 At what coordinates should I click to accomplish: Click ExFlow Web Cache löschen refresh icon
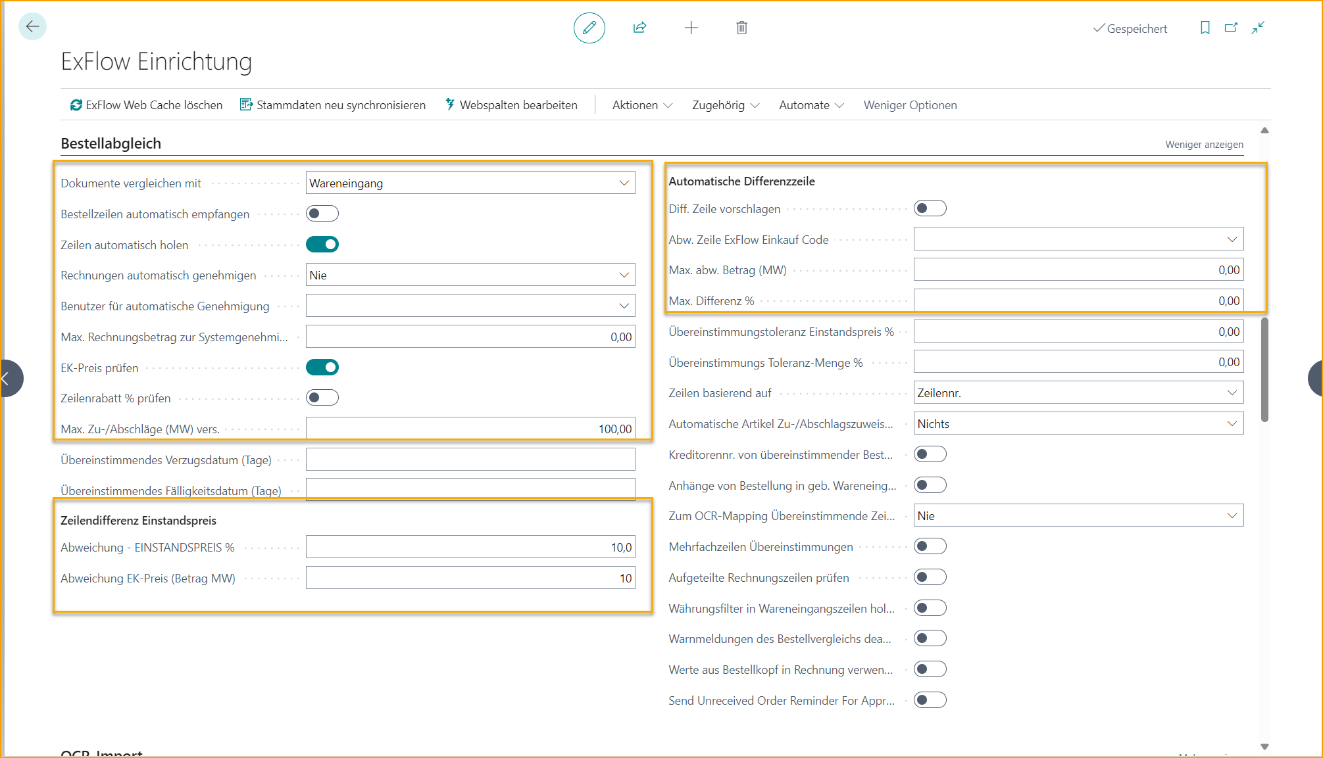click(76, 105)
